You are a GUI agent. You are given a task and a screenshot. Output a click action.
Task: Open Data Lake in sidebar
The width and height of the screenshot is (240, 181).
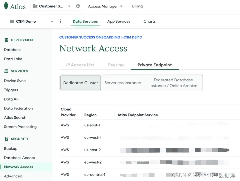coord(13,59)
